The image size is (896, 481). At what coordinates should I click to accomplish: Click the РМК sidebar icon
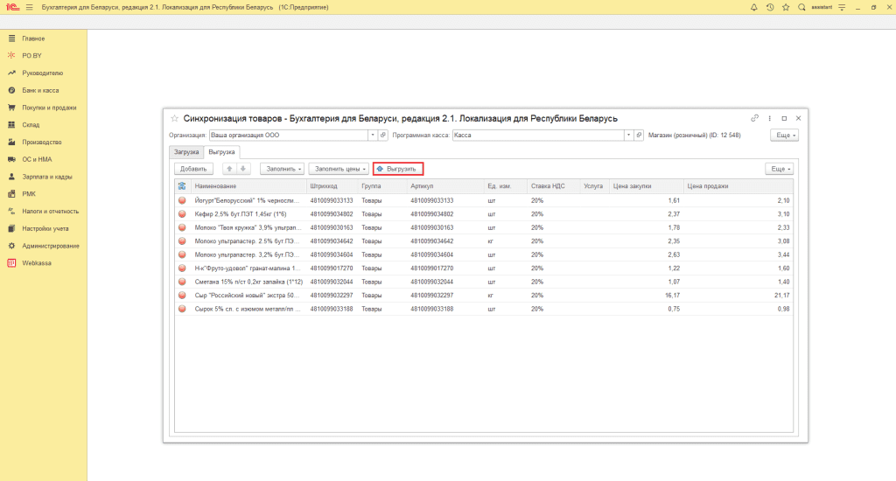pyautogui.click(x=11, y=193)
